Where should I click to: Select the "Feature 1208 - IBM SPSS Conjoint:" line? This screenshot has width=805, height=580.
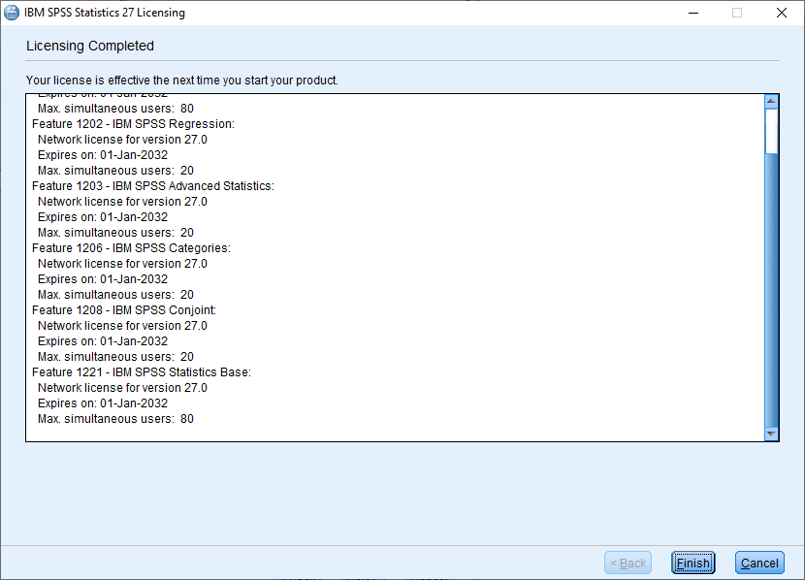tap(124, 310)
